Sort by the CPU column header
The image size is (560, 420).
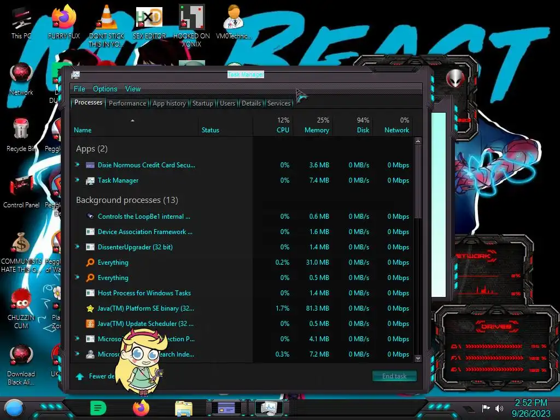[x=273, y=125]
